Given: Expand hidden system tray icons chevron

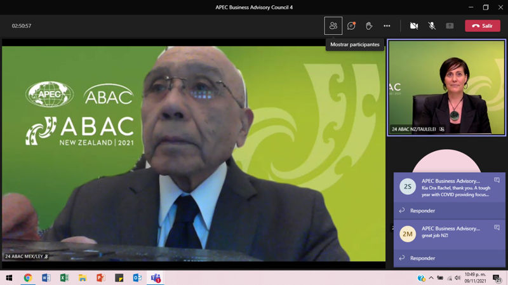Looking at the screenshot, I should tap(431, 278).
